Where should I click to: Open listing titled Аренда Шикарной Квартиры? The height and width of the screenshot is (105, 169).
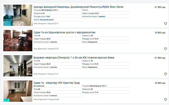tap(78, 7)
